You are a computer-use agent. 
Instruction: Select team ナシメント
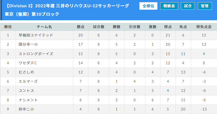click(28, 100)
